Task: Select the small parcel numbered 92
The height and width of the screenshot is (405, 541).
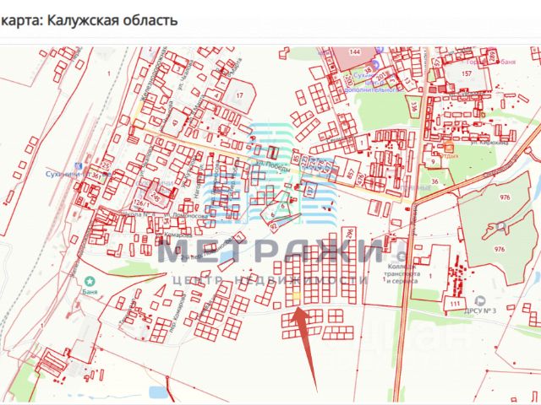Action: point(274,225)
